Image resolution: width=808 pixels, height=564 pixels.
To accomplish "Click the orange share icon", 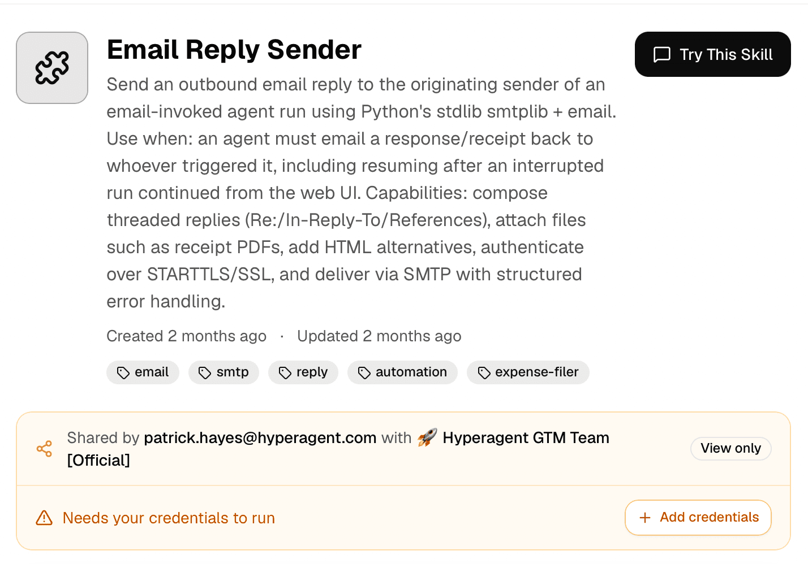I will [44, 449].
